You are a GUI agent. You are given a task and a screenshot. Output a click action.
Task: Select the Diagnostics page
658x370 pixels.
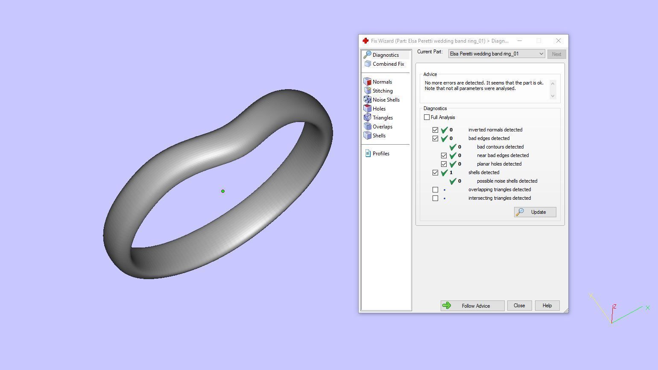386,55
